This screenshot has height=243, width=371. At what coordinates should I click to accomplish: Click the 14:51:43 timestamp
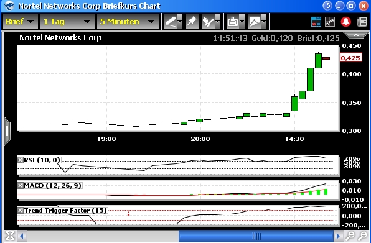pyautogui.click(x=230, y=39)
